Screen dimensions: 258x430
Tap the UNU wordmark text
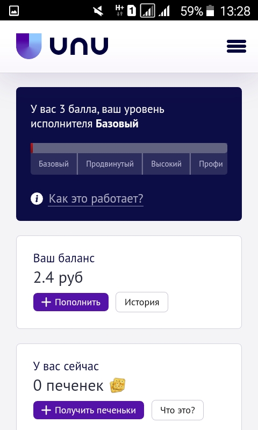click(x=79, y=46)
